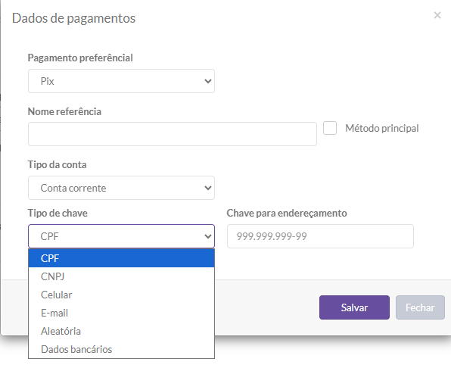This screenshot has height=365, width=451.
Task: Click the CPF select chevron arrow
Action: point(208,236)
